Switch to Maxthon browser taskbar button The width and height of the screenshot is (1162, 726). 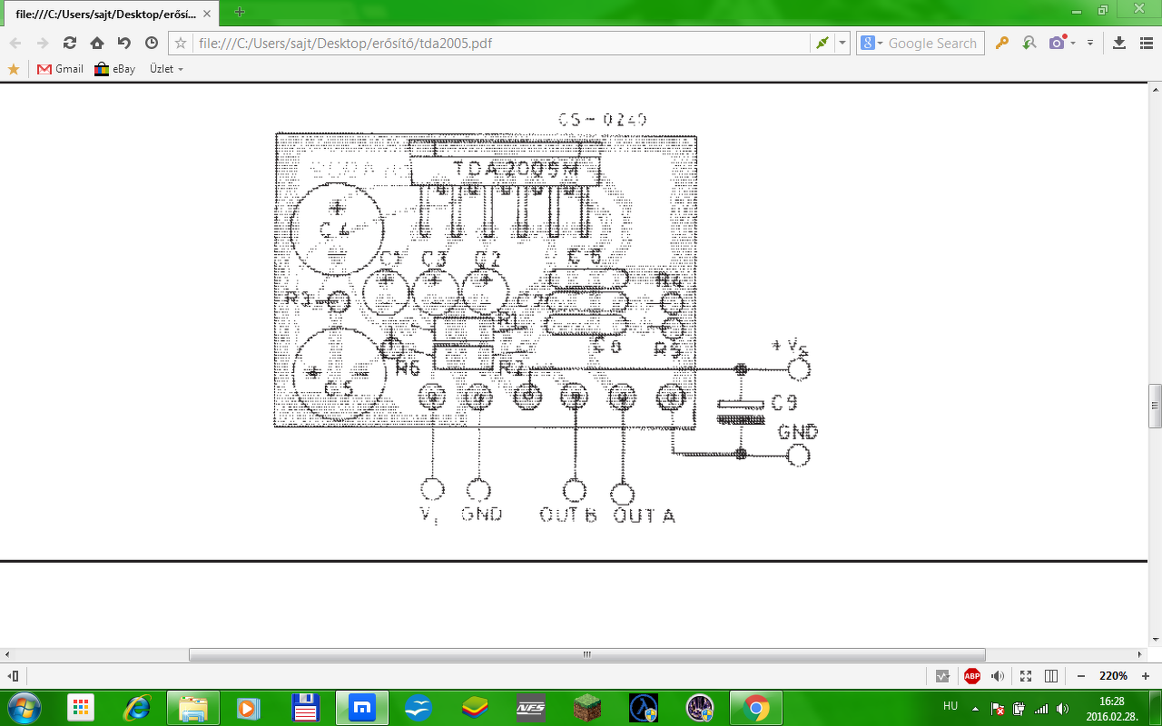(361, 708)
